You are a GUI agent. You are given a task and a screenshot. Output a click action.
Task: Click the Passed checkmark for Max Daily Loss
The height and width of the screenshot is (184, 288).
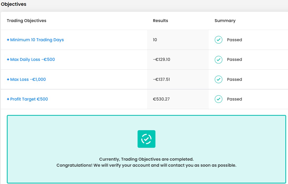click(218, 59)
